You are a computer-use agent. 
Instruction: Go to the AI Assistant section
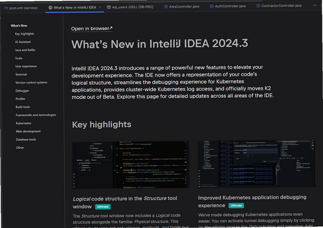(x=23, y=42)
